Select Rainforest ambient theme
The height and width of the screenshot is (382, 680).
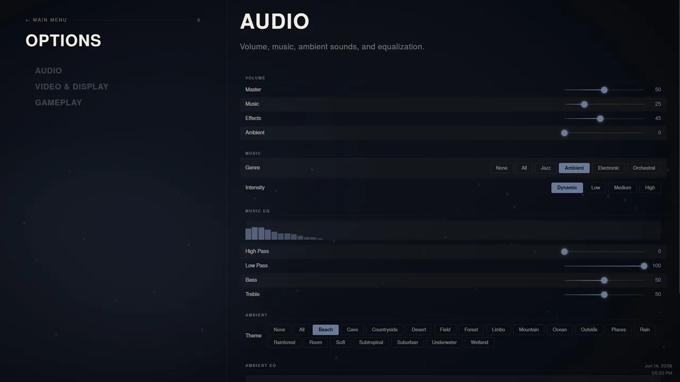(x=284, y=342)
